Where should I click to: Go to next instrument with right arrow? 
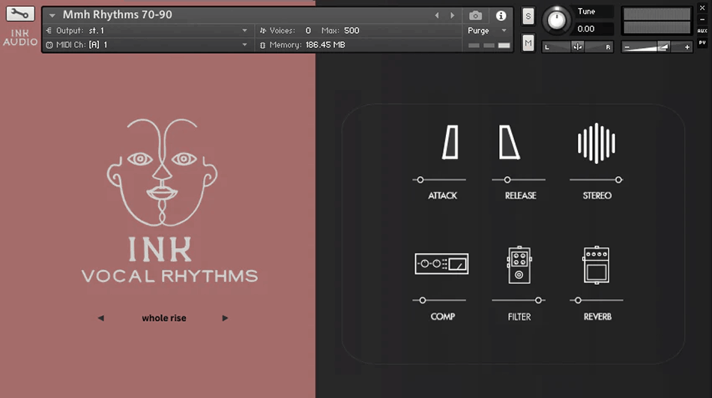click(452, 16)
